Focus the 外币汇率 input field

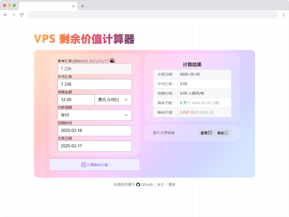(x=95, y=84)
